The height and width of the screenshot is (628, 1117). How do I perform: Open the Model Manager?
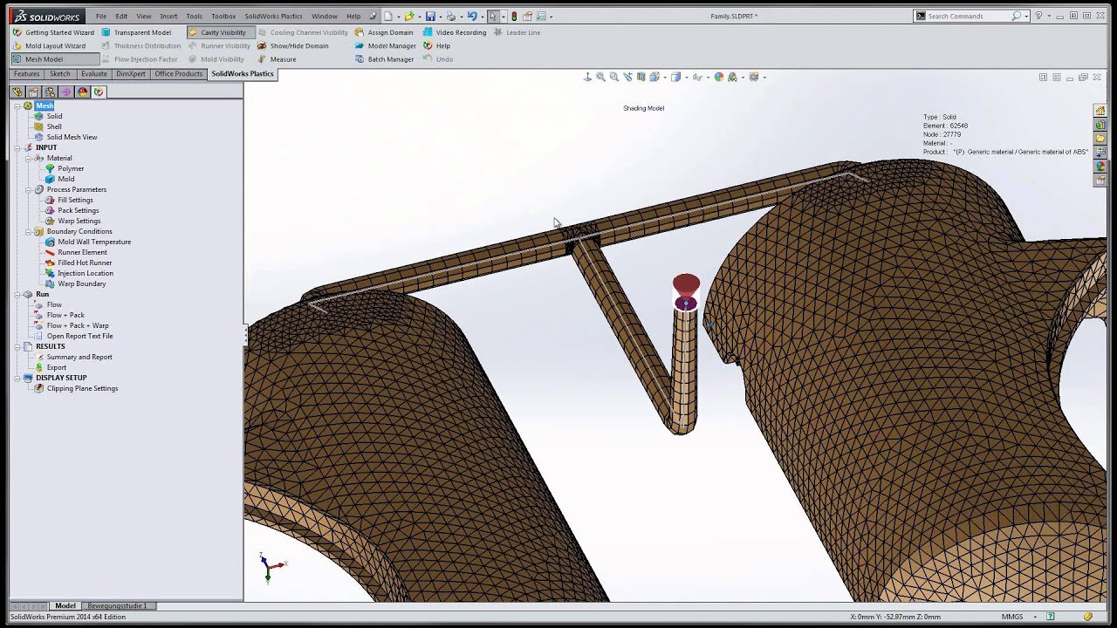[386, 45]
